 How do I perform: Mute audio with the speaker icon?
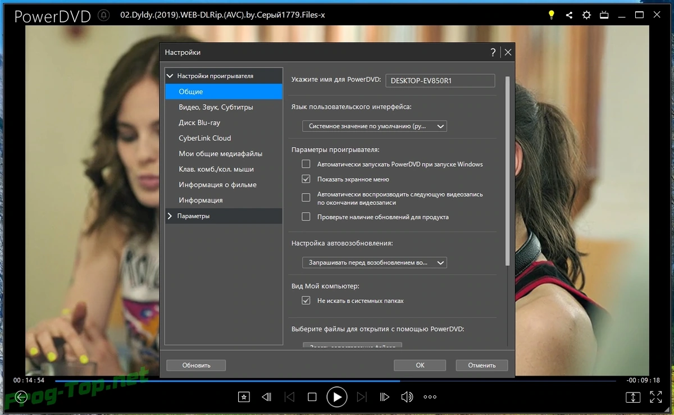pos(407,397)
